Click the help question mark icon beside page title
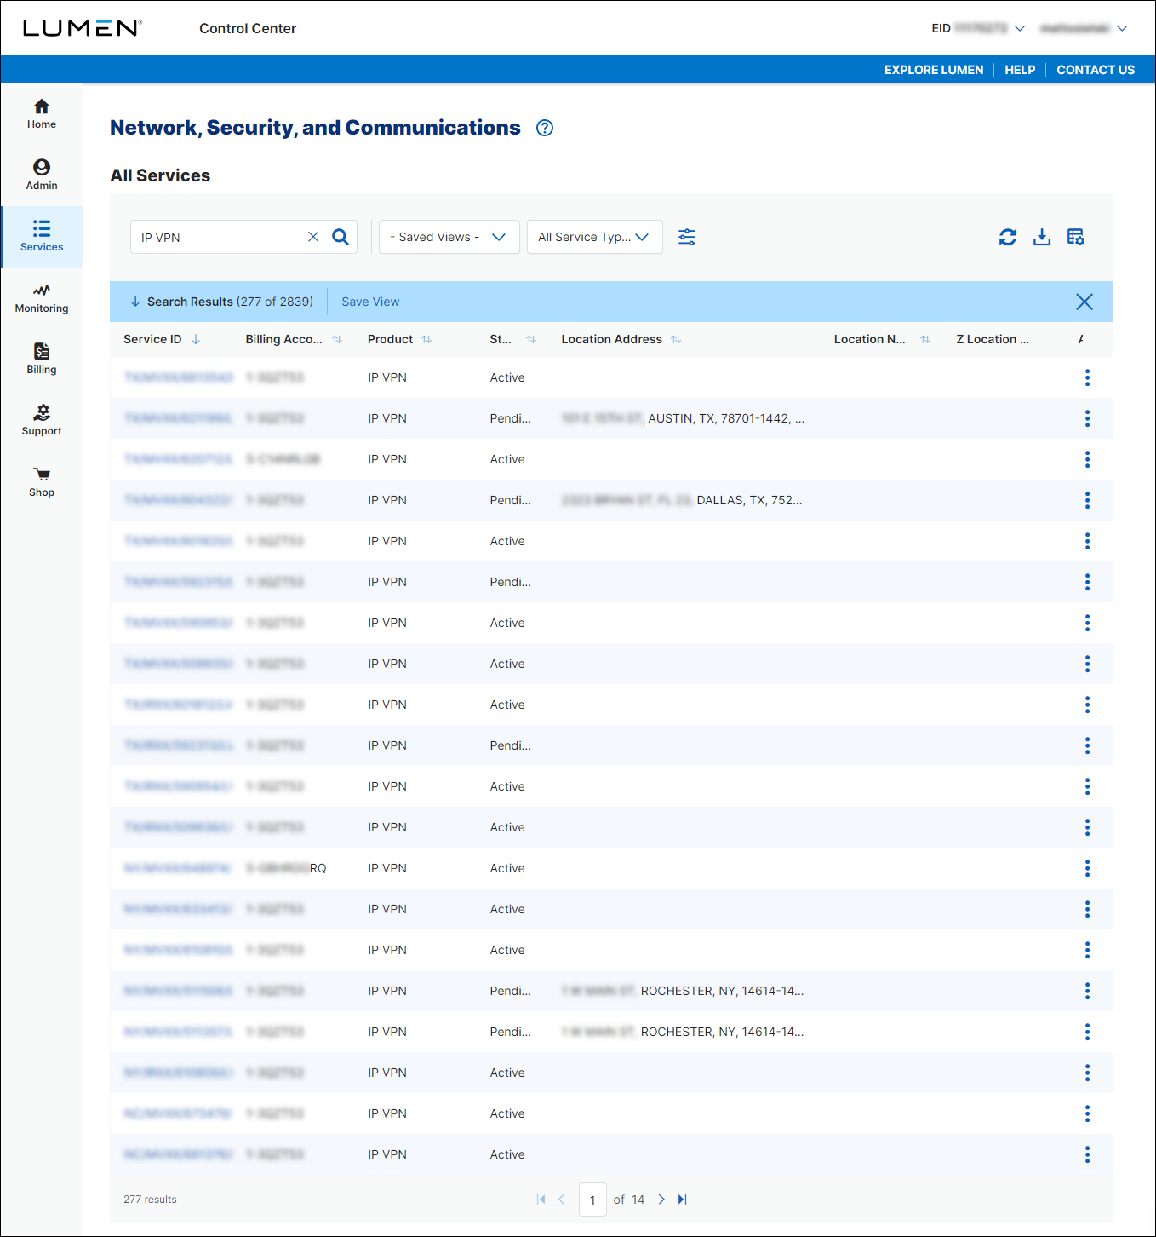Viewport: 1156px width, 1237px height. [x=545, y=128]
